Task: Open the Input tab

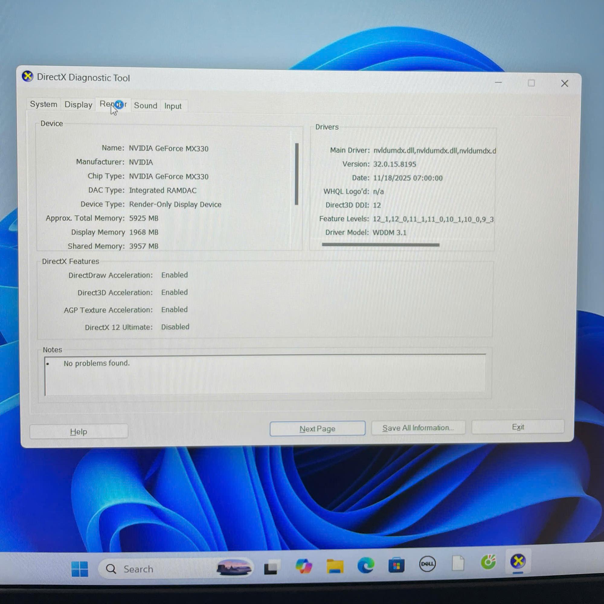Action: pos(173,106)
